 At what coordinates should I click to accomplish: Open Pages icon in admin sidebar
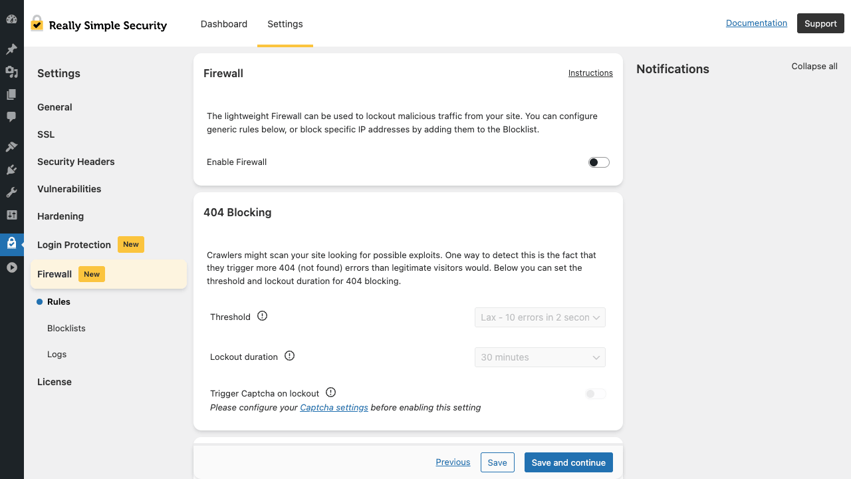pyautogui.click(x=11, y=94)
